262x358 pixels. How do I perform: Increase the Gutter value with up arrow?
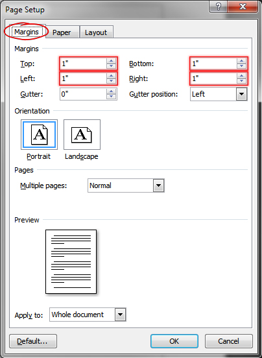(x=111, y=91)
